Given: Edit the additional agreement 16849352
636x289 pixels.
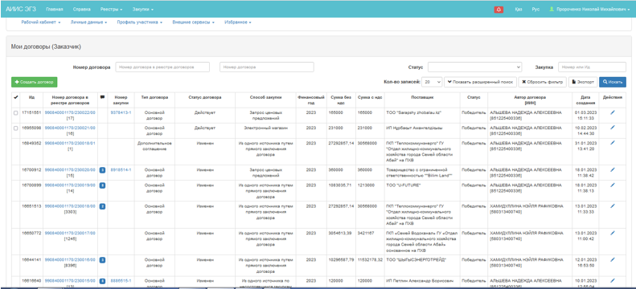Looking at the screenshot, I should pos(613,142).
